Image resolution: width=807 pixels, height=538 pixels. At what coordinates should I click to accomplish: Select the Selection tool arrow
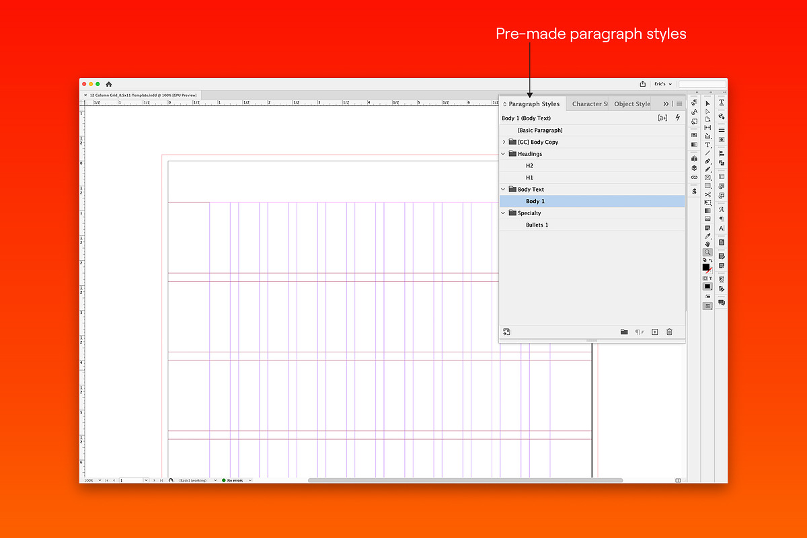(707, 103)
